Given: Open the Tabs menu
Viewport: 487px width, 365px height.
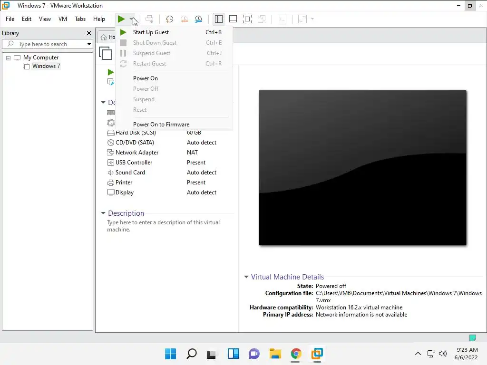Looking at the screenshot, I should point(80,19).
